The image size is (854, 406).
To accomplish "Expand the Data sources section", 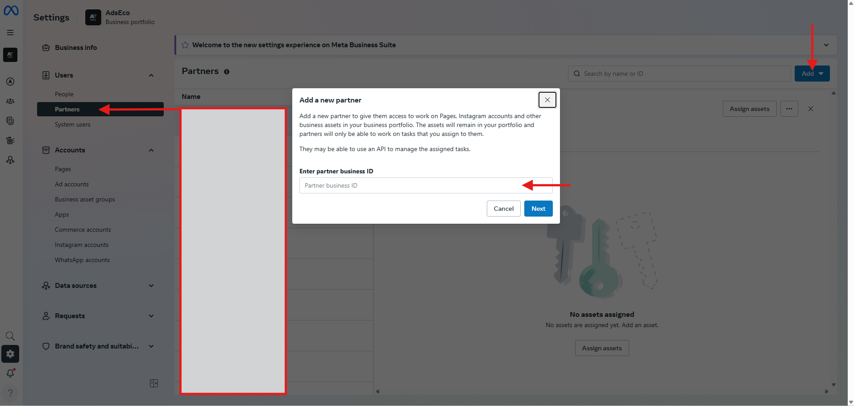I will (x=151, y=286).
